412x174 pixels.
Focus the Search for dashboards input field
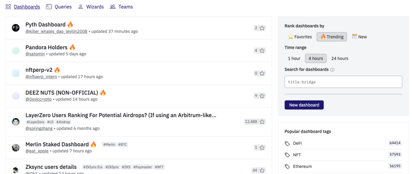(x=343, y=82)
